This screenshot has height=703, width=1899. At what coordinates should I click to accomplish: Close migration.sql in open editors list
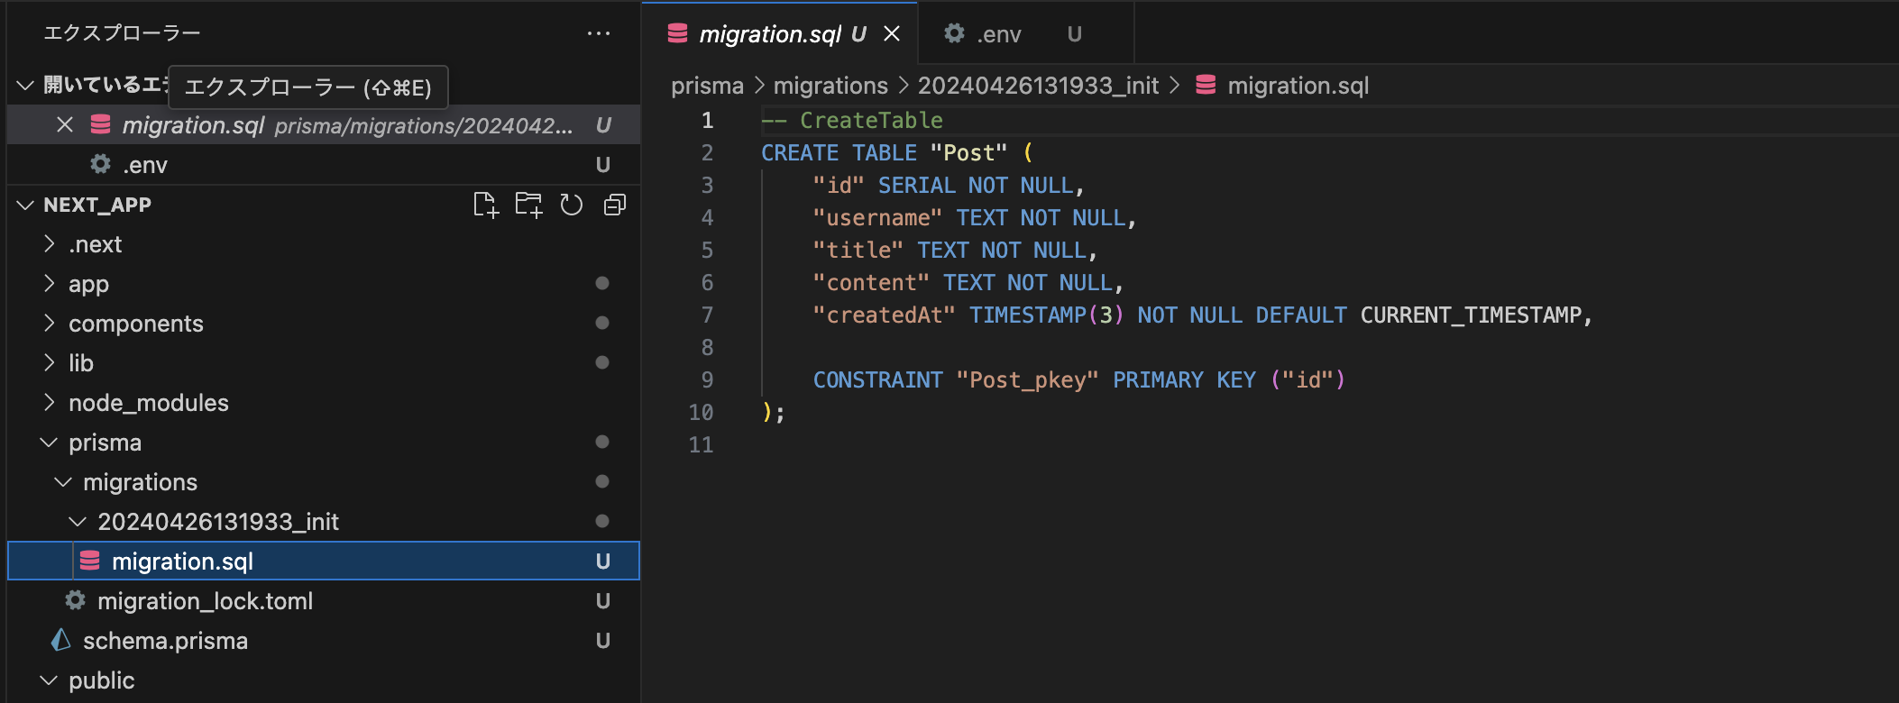coord(65,124)
